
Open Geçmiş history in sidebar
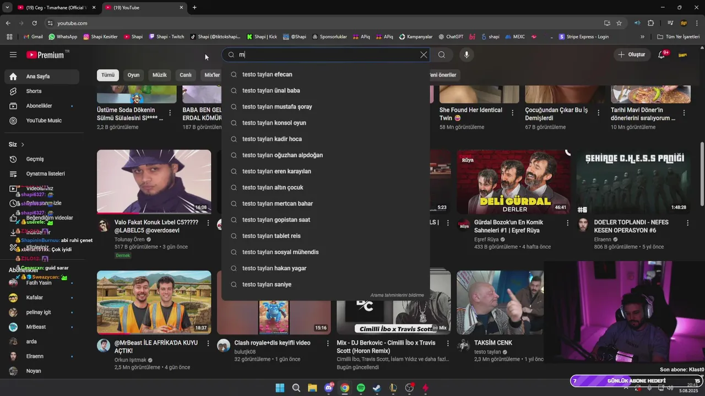[43, 159]
